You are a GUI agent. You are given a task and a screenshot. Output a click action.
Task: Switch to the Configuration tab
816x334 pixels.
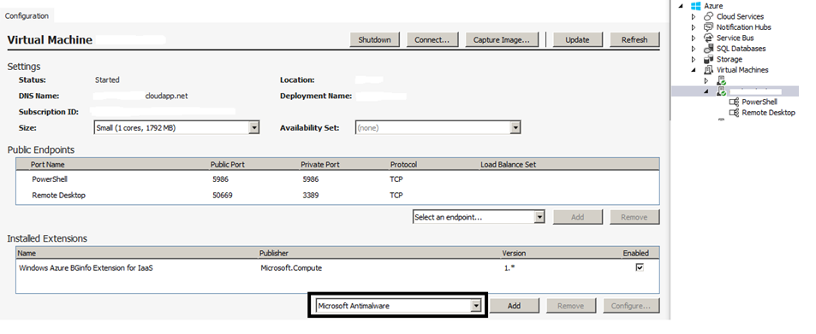[27, 16]
